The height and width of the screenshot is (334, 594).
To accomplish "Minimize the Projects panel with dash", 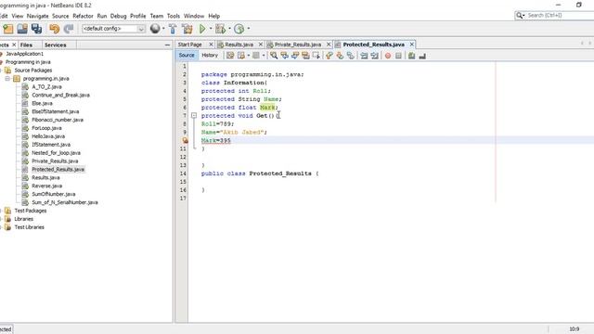I will coord(167,45).
